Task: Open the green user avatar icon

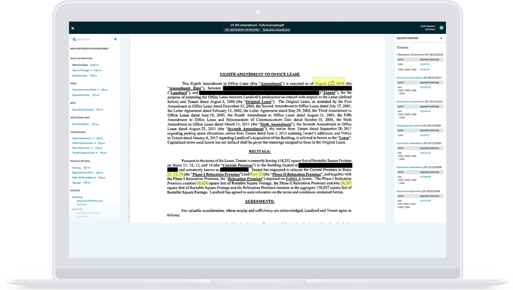Action: click(x=442, y=28)
